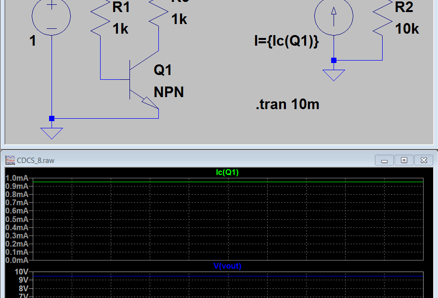Maximize the CDCS_8.raw waveform window
The width and height of the screenshot is (438, 298).
click(x=404, y=160)
